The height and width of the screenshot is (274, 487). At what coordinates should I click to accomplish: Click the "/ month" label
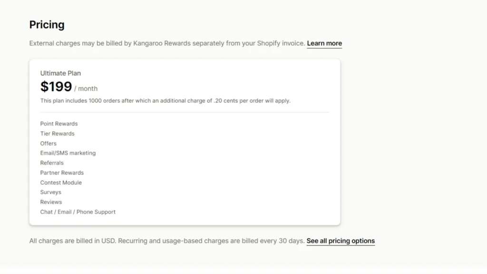click(x=87, y=88)
